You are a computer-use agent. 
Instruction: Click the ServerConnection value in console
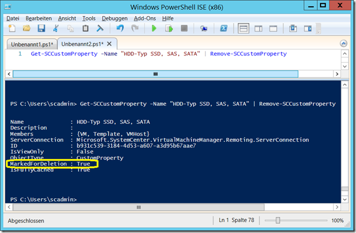[x=192, y=140]
